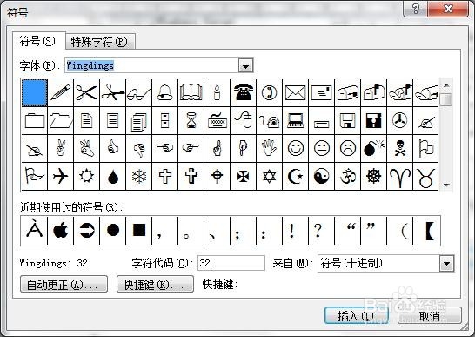Select the bell symbol
The height and width of the screenshot is (337, 475).
pos(164,92)
